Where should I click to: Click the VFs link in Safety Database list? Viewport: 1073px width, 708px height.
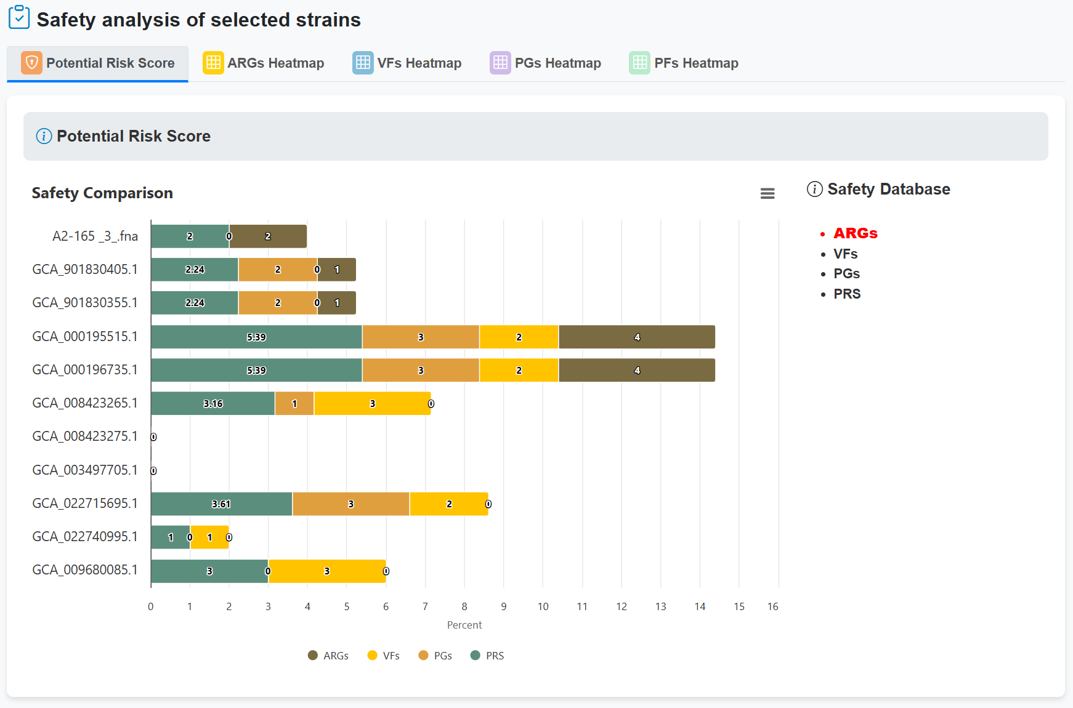click(845, 254)
